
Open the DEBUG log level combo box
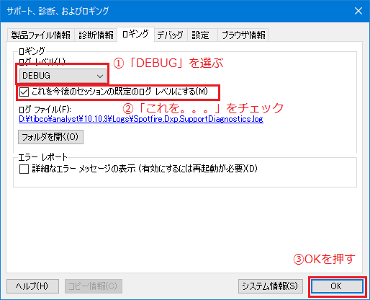(x=63, y=76)
